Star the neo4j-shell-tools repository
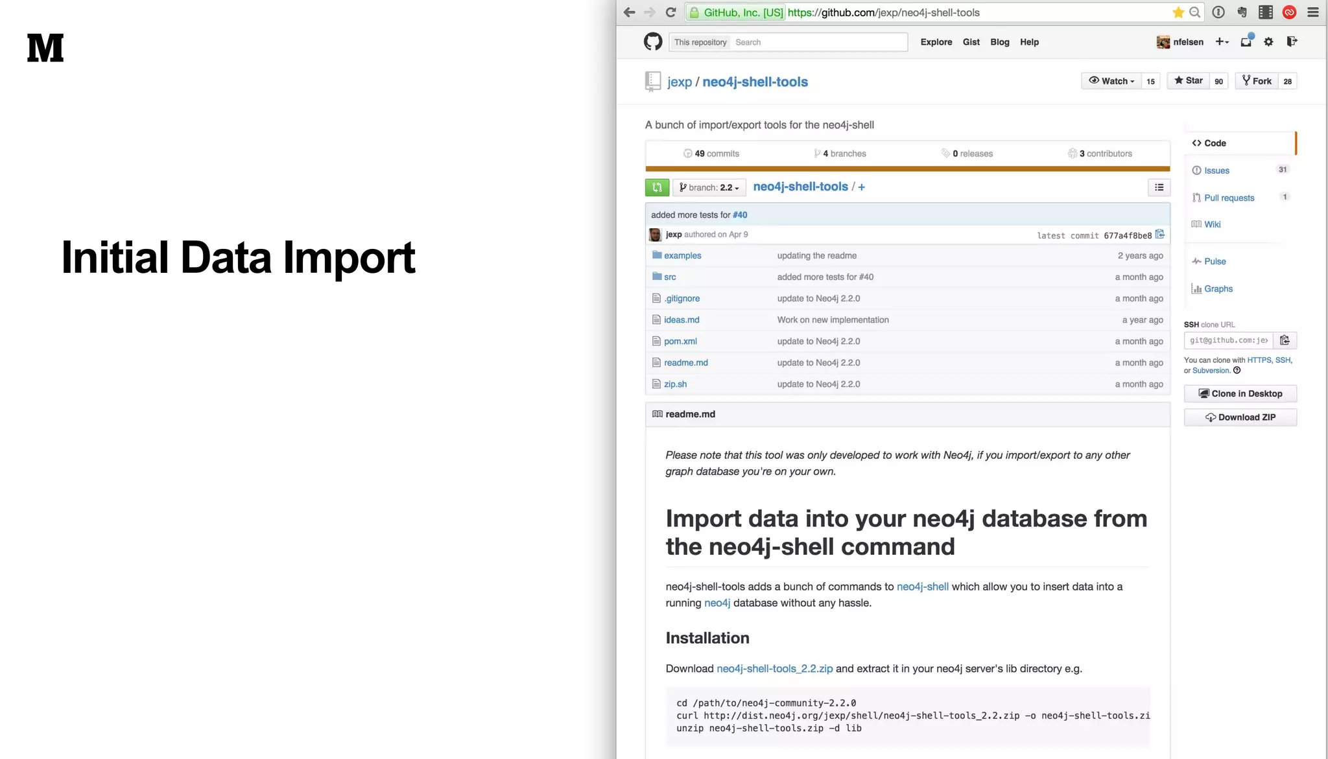The image size is (1328, 759). 1189,81
